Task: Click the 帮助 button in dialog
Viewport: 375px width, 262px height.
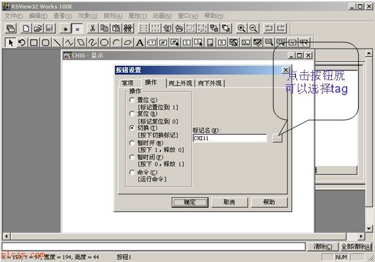Action: tap(269, 202)
